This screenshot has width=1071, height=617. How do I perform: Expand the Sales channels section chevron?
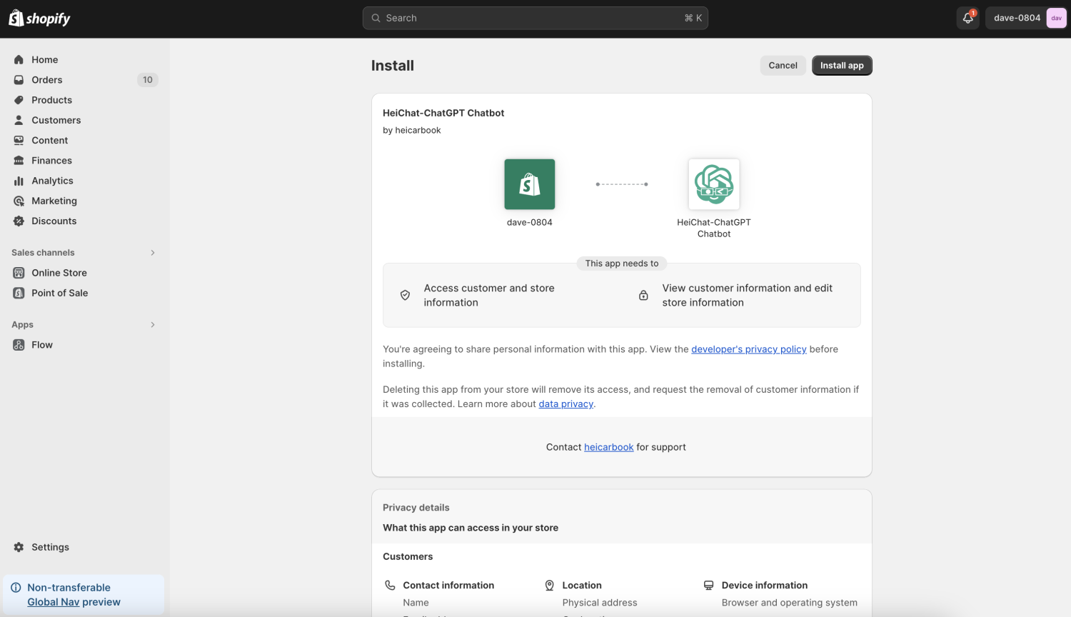tap(152, 253)
